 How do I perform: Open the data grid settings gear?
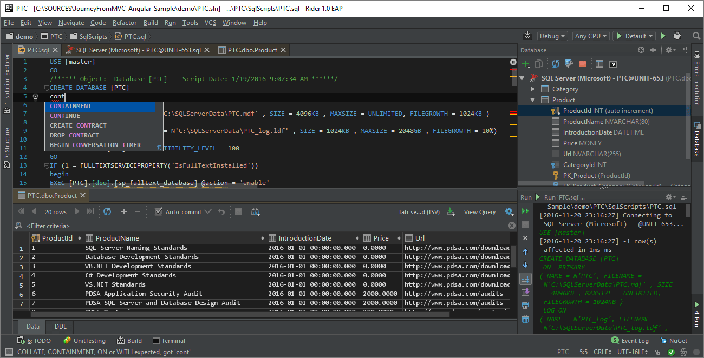click(510, 211)
